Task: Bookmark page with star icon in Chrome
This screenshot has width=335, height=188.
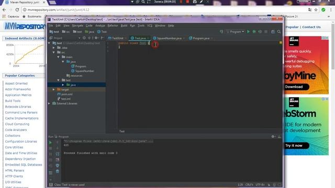Action: click(316, 10)
